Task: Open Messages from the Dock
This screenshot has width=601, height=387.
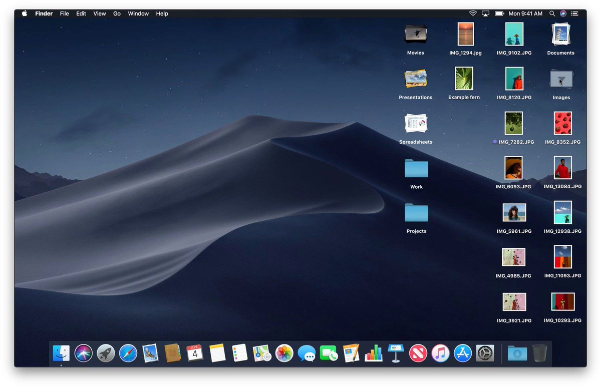Action: [x=306, y=353]
